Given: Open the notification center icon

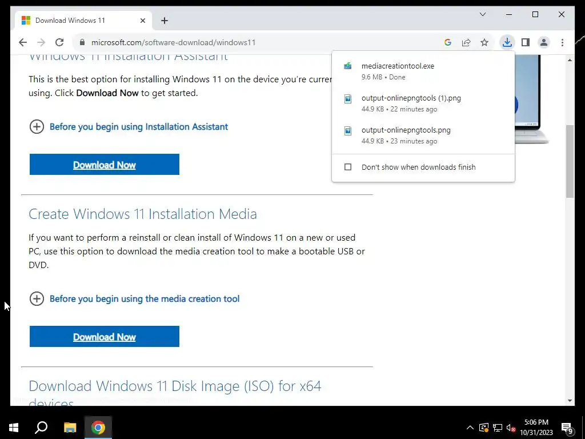Looking at the screenshot, I should (567, 428).
